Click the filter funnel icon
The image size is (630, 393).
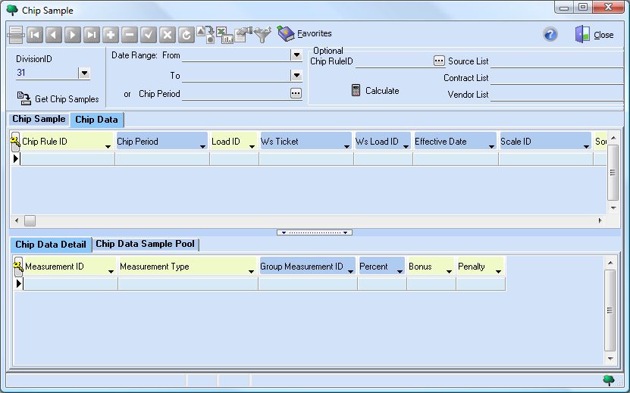tap(262, 34)
